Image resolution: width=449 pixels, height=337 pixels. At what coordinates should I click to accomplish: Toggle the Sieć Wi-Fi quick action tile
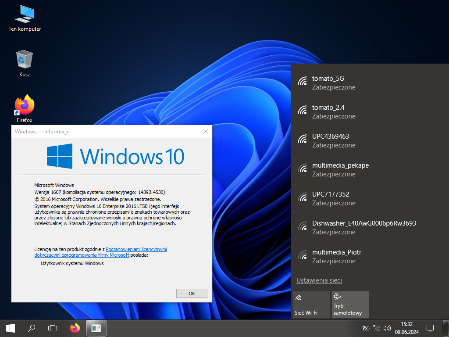311,304
